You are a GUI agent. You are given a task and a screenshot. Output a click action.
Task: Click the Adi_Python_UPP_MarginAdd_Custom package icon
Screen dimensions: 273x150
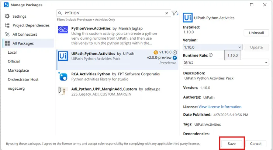tap(63, 92)
